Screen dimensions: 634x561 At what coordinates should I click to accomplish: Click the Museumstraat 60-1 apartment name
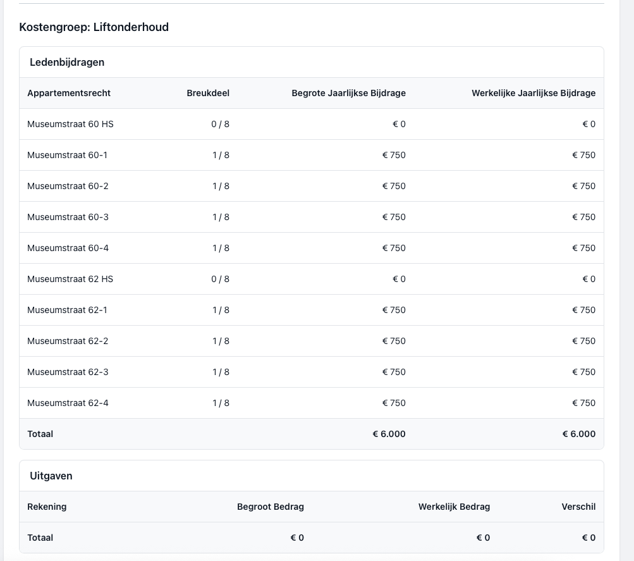point(68,155)
